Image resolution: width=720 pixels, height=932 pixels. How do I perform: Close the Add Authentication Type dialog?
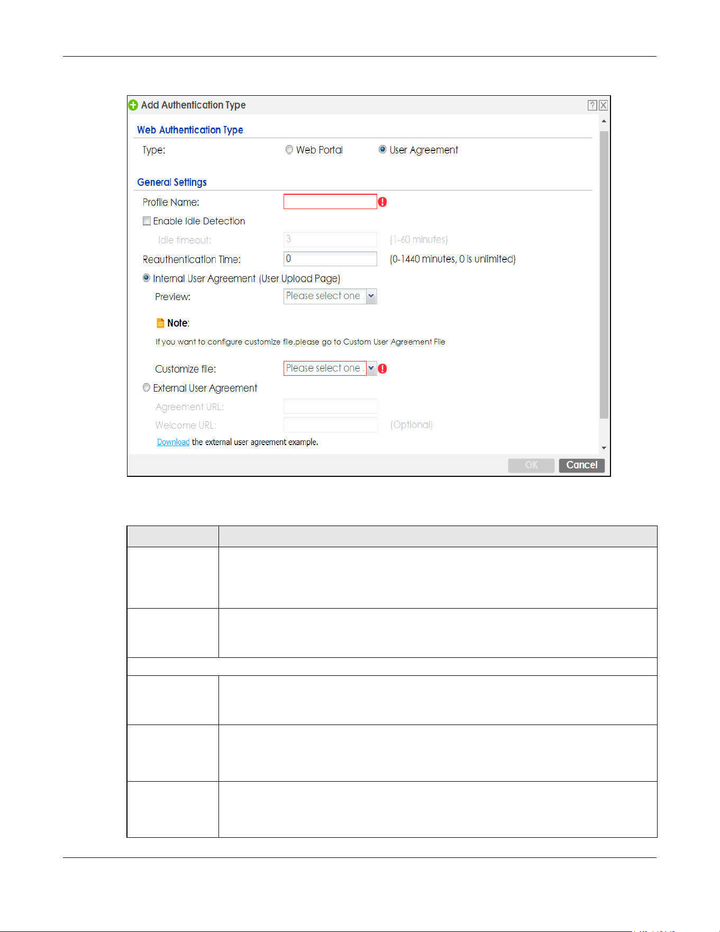click(603, 105)
